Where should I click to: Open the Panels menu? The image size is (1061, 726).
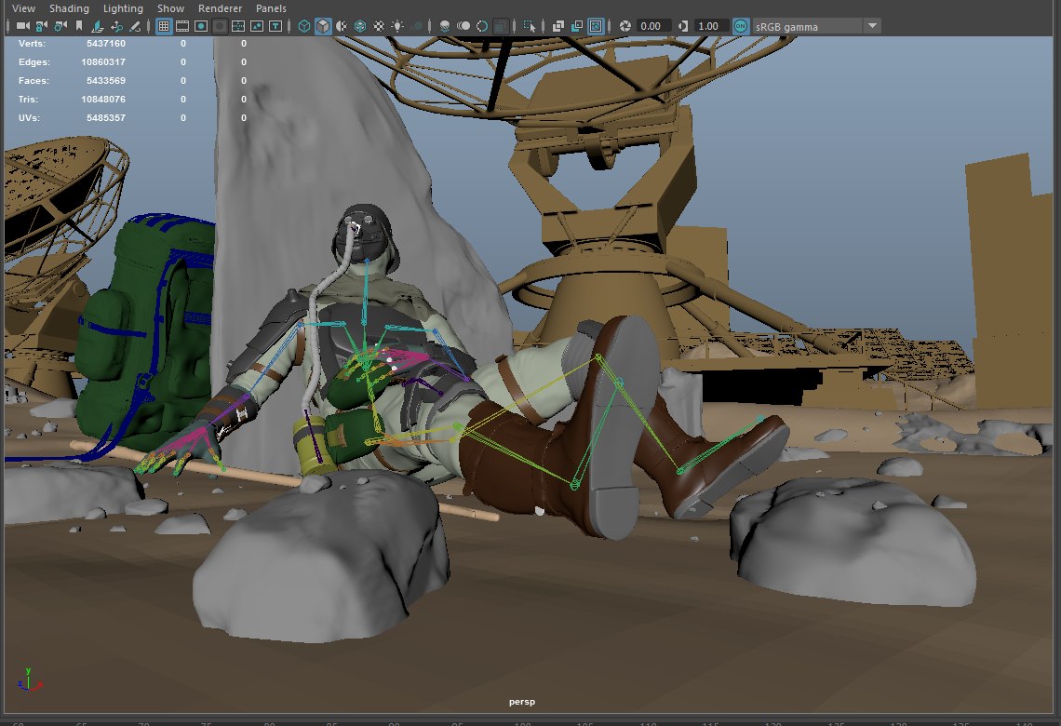pos(271,8)
